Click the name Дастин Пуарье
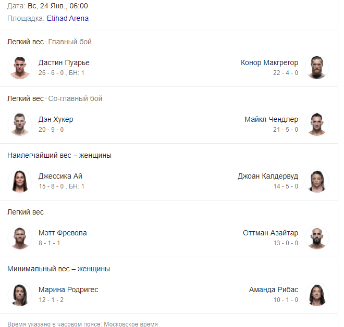This screenshot has width=344, height=327. coord(64,62)
